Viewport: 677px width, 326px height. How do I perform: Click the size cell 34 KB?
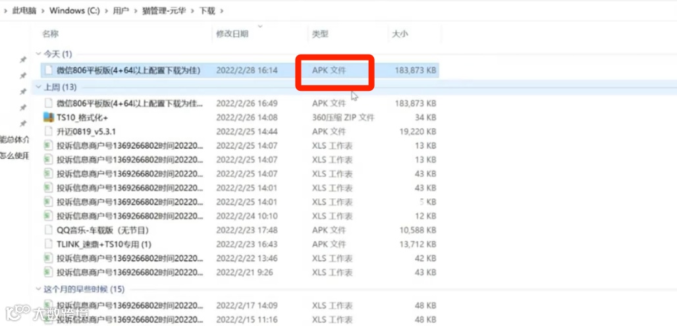click(424, 117)
